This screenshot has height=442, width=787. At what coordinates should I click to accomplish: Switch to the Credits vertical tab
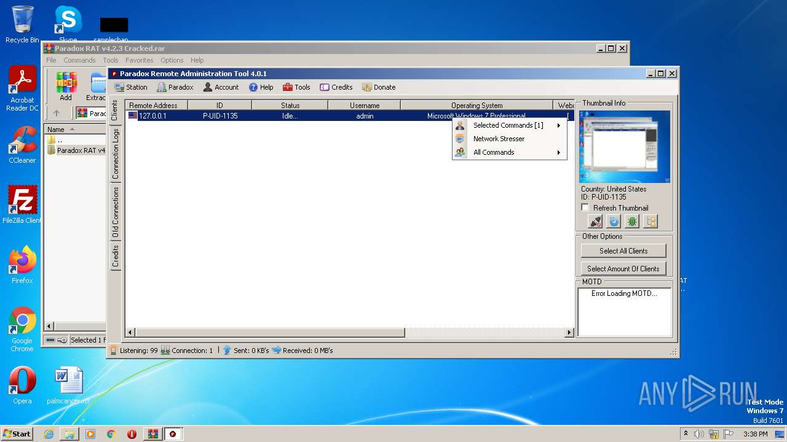coord(115,255)
